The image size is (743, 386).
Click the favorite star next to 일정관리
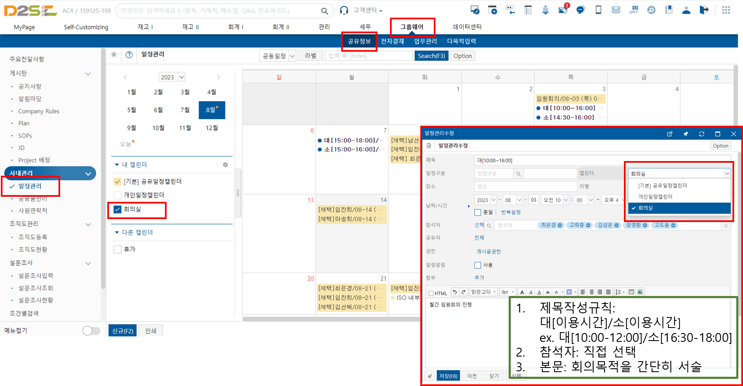(x=114, y=54)
